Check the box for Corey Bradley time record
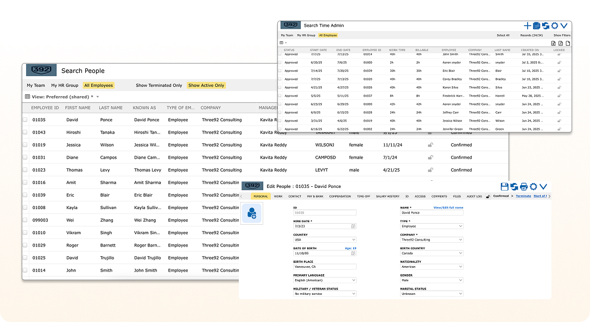The height and width of the screenshot is (322, 590). [280, 79]
